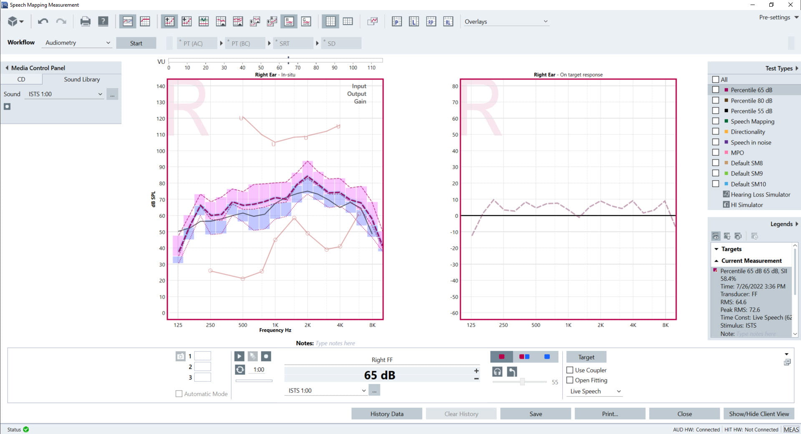Click the loop/repeat stimulus icon
801x434 pixels.
[x=239, y=369]
